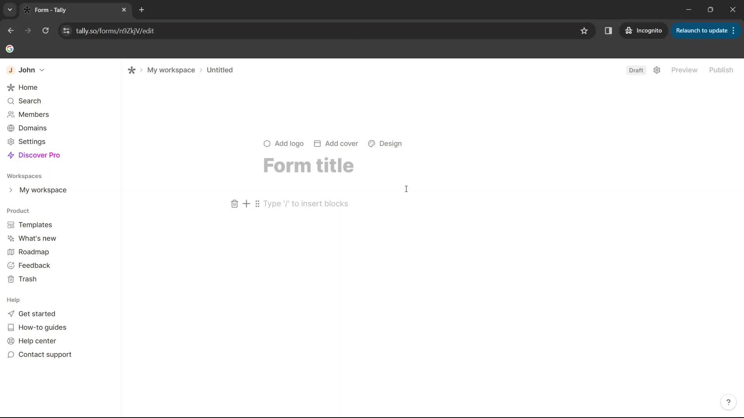Click the Templates menu item
This screenshot has height=418, width=744.
pyautogui.click(x=35, y=224)
